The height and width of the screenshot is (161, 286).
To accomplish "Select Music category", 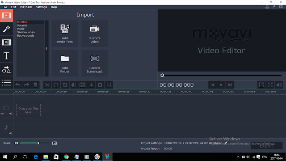I will click(21, 29).
